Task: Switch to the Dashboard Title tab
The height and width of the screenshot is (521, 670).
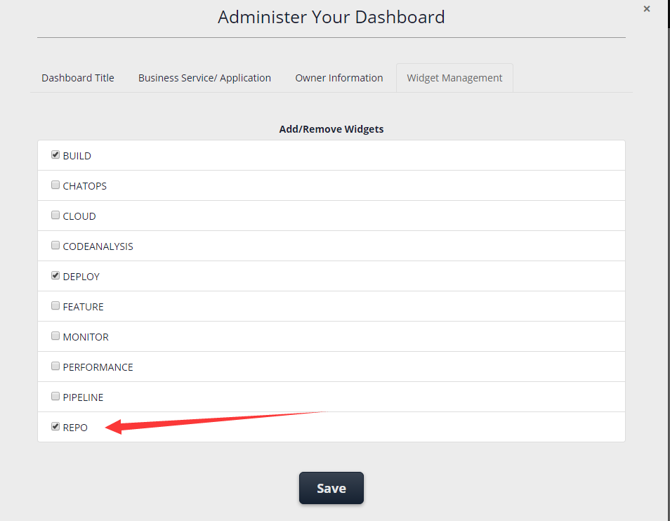Action: 78,78
